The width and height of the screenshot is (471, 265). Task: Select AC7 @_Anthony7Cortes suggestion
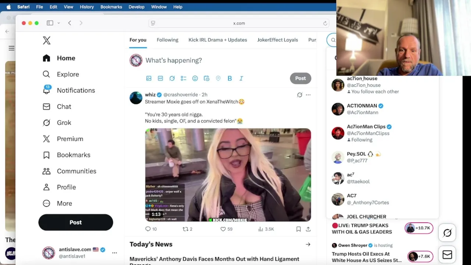tap(383, 199)
